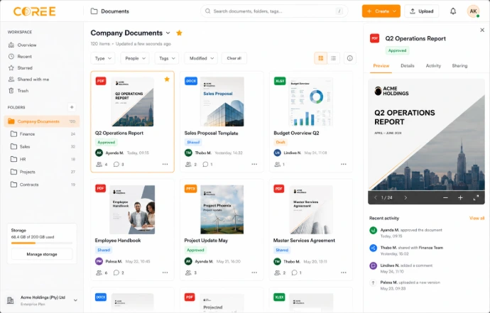The image size is (490, 313).
Task: Switch to list view
Action: click(x=334, y=58)
